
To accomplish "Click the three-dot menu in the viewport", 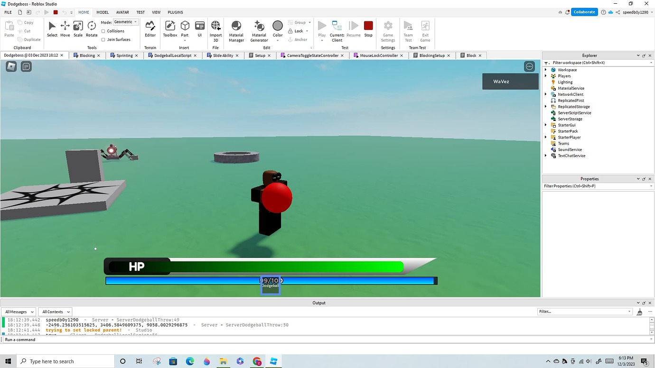I will 529,67.
